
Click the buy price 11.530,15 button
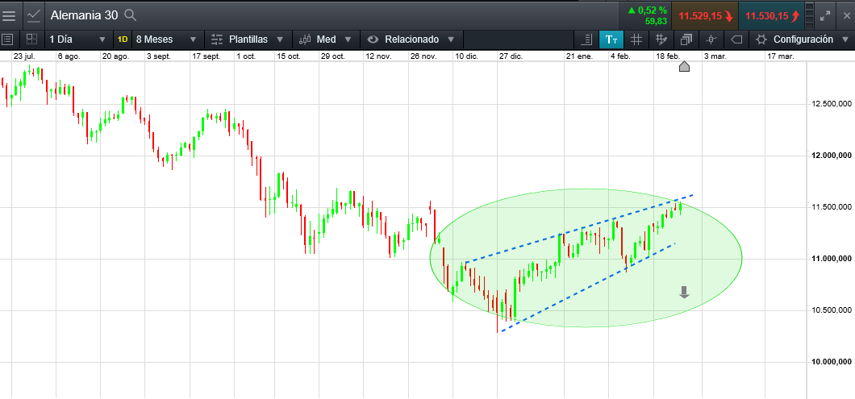pyautogui.click(x=772, y=16)
